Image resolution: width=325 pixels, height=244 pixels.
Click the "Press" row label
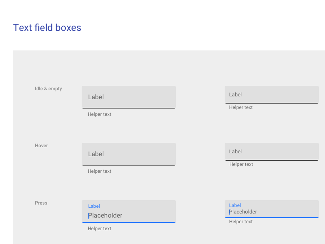41,203
